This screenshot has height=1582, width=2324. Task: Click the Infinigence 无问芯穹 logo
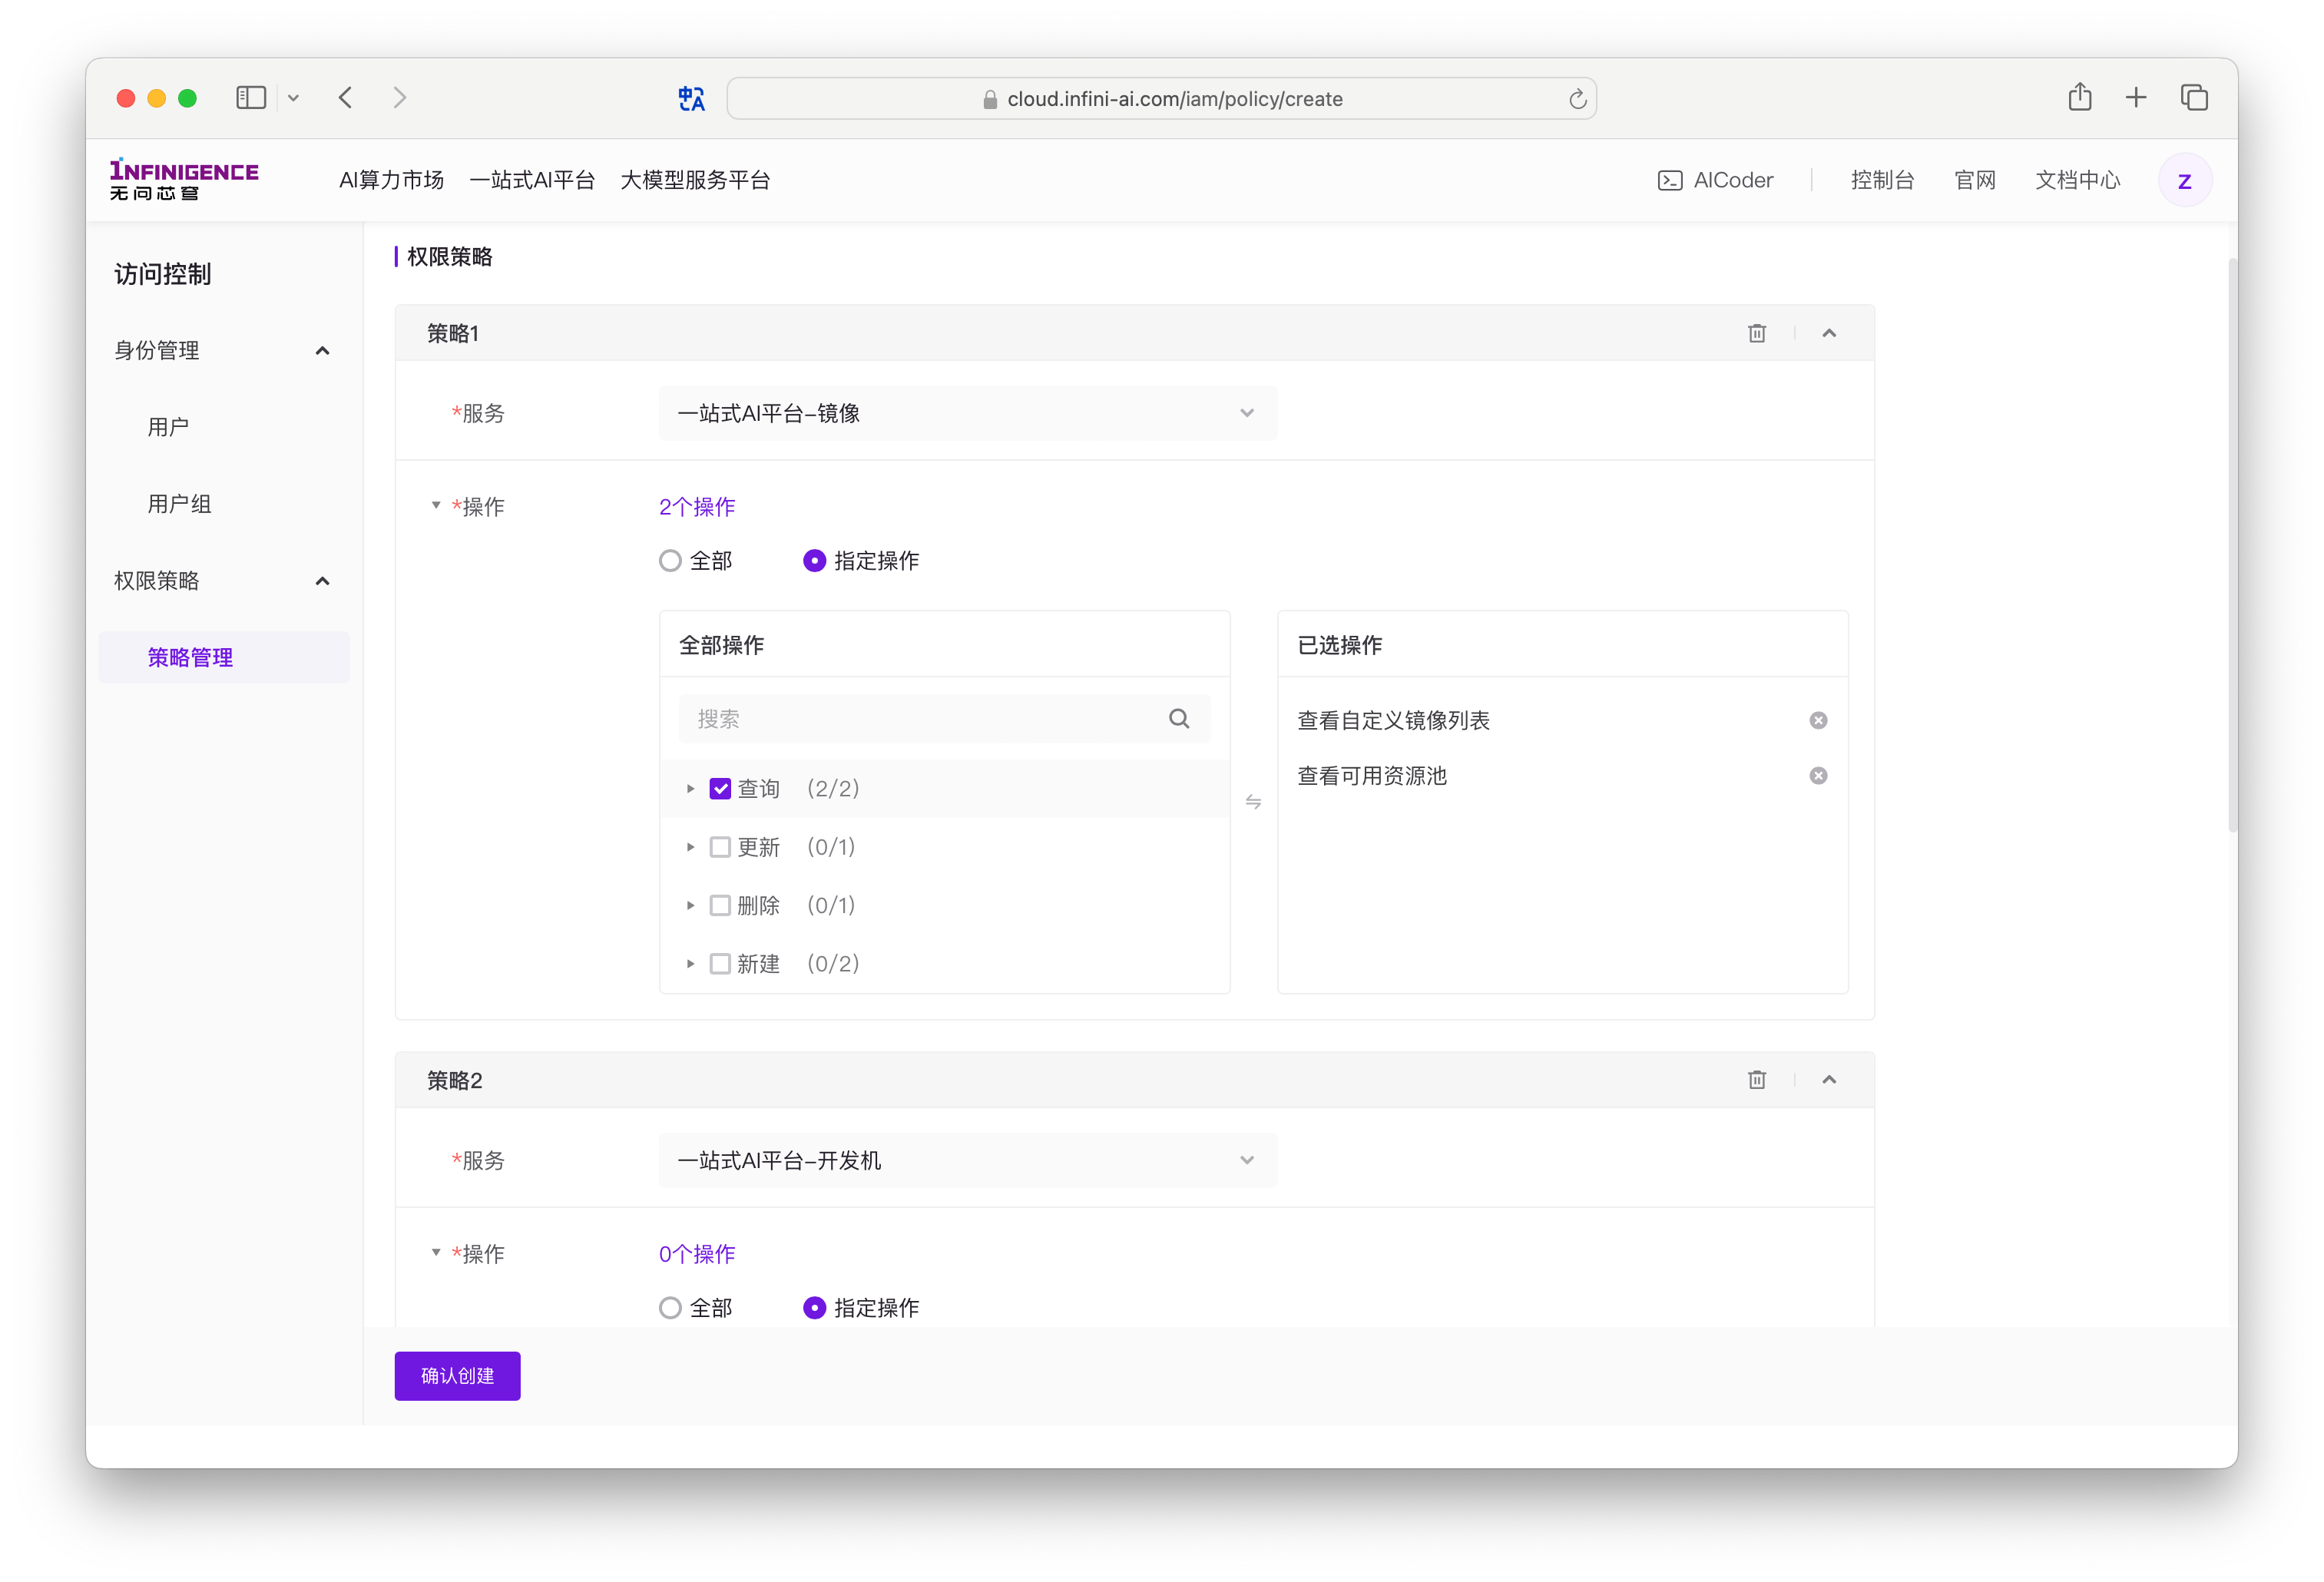point(184,179)
